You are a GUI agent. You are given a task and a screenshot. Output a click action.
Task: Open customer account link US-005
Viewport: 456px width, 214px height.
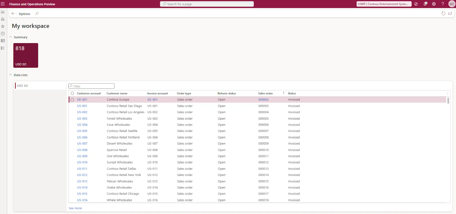pos(82,131)
